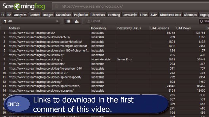Select the blog URL row

click(x=35, y=82)
